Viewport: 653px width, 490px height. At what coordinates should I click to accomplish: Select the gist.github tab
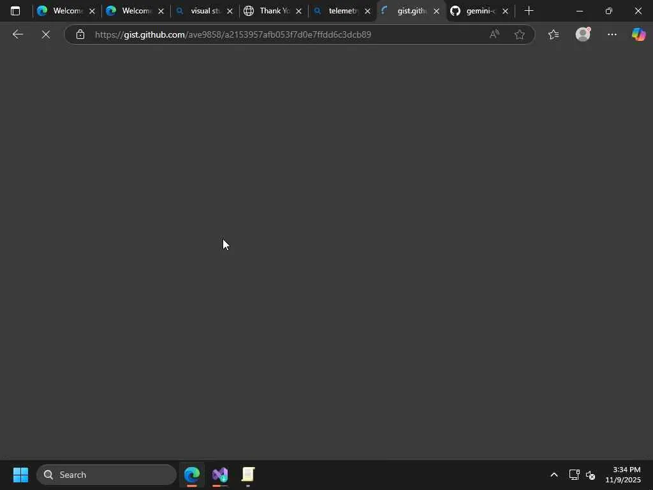click(x=410, y=11)
